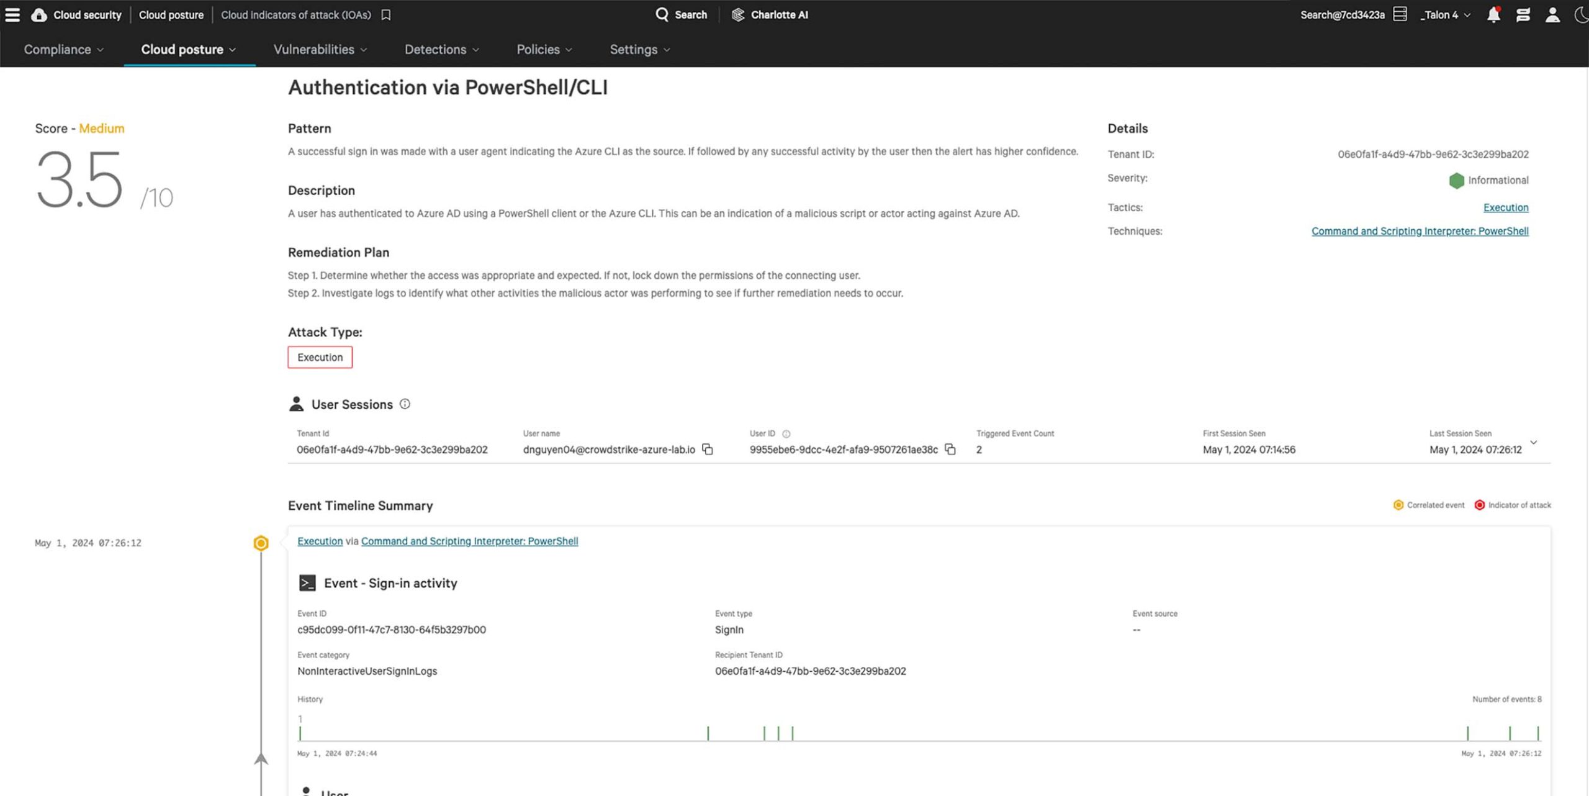Screen dimensions: 1589x796
Task: Open the Settings dropdown menu
Action: (640, 50)
